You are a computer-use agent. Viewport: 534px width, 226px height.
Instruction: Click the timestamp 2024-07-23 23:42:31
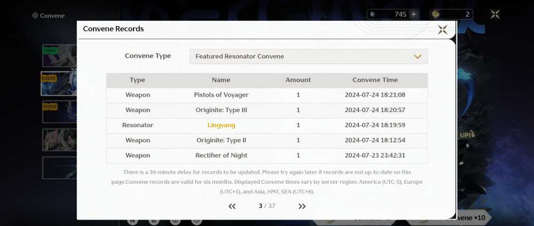375,155
